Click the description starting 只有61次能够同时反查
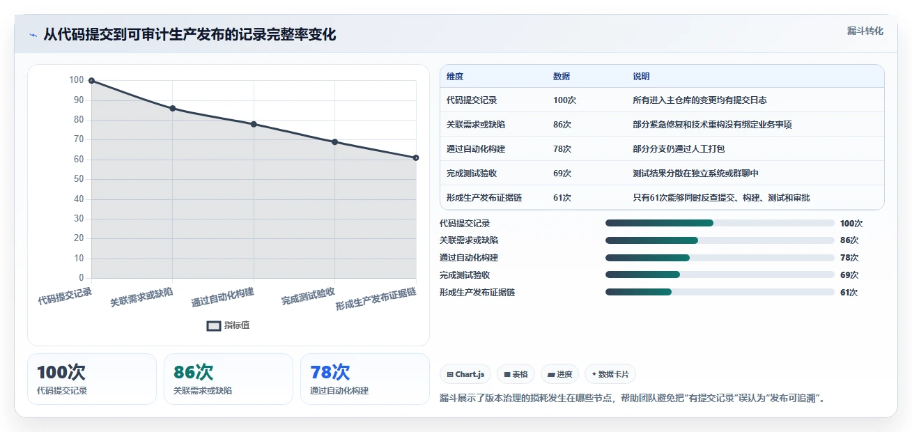 (721, 198)
